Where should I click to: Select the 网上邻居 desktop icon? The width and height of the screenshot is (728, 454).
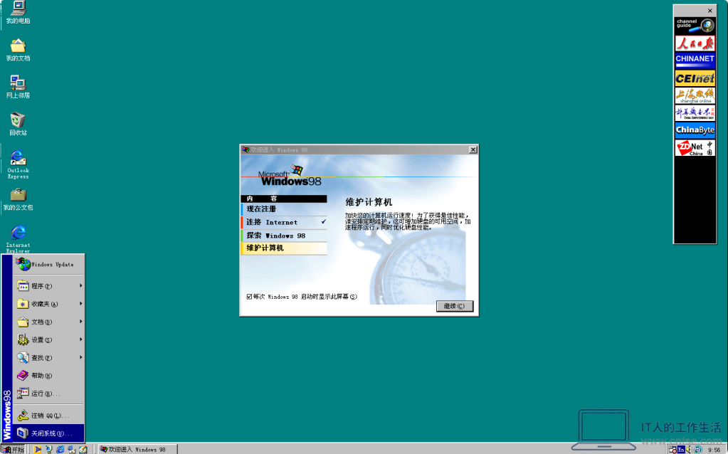coord(18,88)
